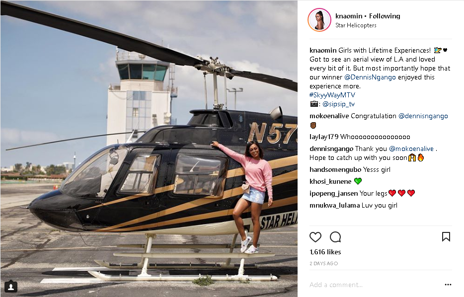Like the post with the heart icon
464x297 pixels.
tap(315, 237)
